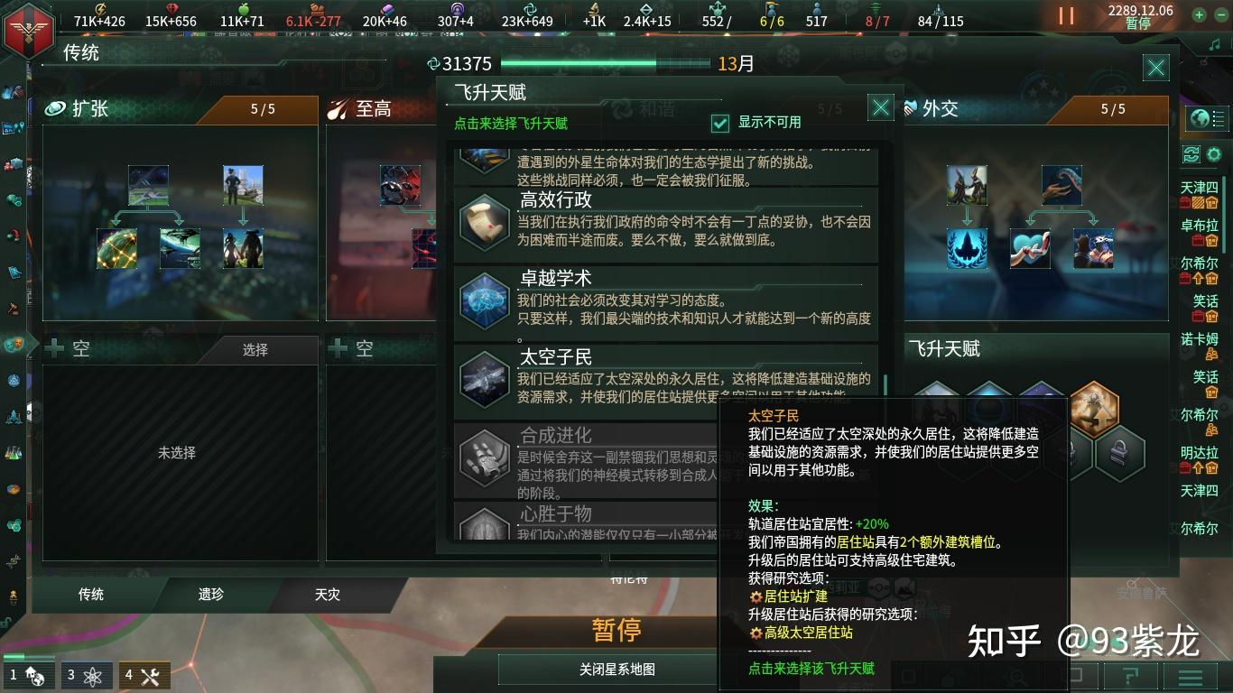
Task: Choose the 卓越学术 brain perk icon
Action: tap(485, 300)
